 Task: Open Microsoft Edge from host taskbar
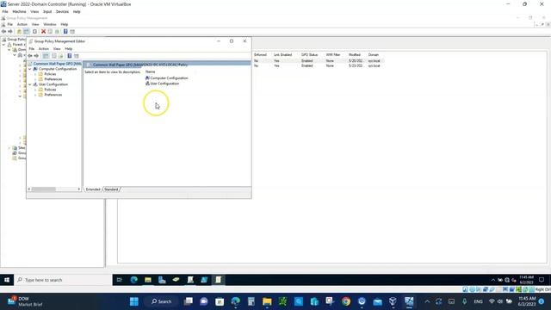click(x=235, y=301)
